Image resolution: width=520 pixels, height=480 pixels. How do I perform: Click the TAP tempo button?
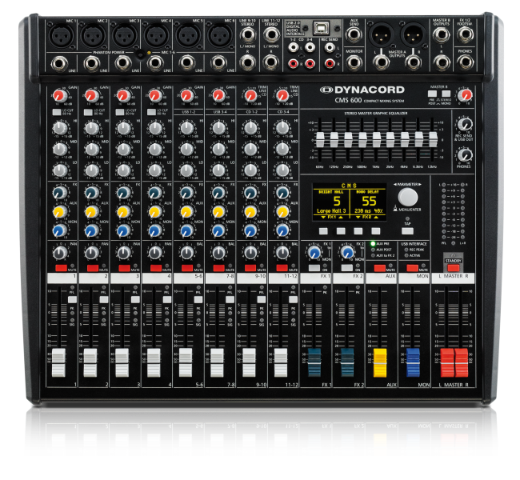pyautogui.click(x=407, y=231)
